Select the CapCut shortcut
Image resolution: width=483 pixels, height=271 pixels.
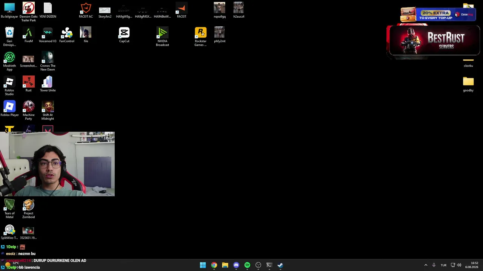tap(124, 35)
